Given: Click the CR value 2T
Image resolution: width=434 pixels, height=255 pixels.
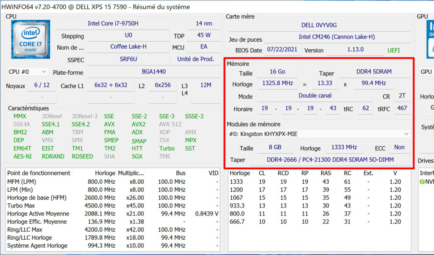Looking at the screenshot, I should 402,96.
